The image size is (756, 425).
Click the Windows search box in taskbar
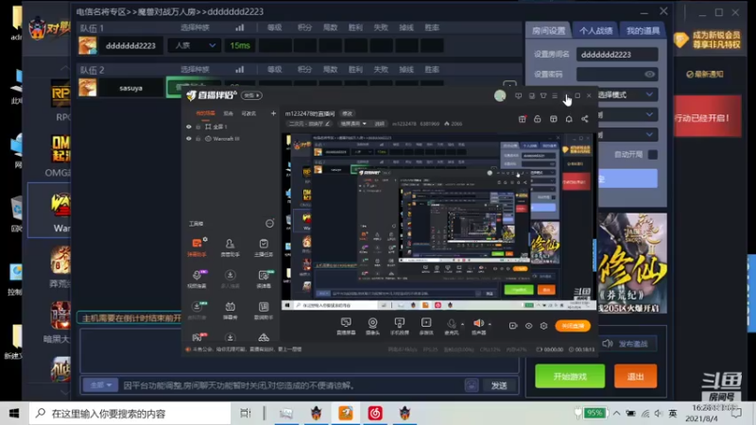tap(130, 413)
